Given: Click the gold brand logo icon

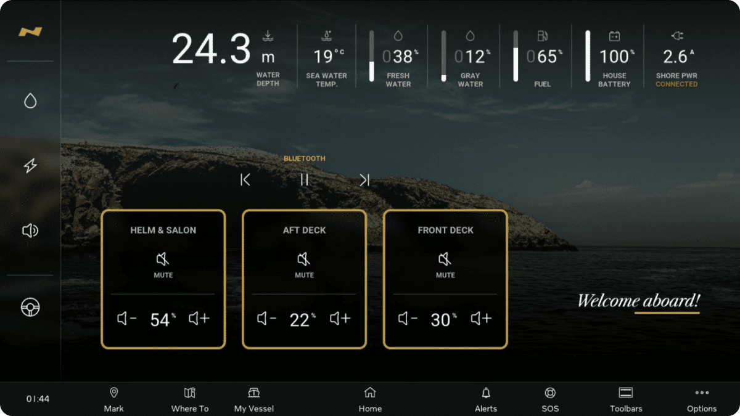Looking at the screenshot, I should pos(30,32).
